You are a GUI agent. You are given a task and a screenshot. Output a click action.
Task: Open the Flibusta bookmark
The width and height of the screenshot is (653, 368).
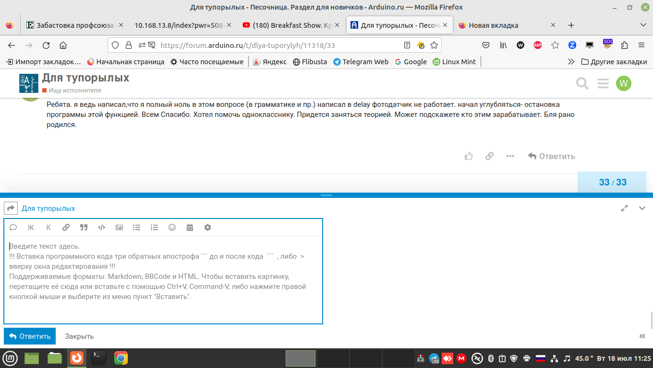pyautogui.click(x=310, y=61)
